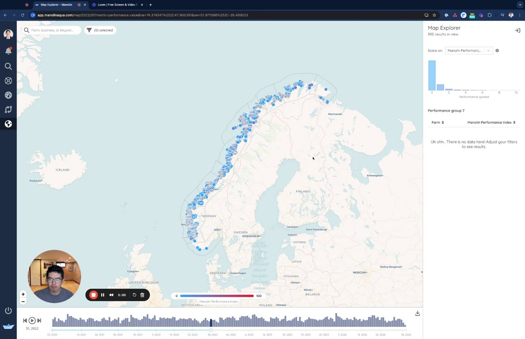Click the browser address bar URL
Viewport: 525px width, 339px height.
[x=143, y=15]
